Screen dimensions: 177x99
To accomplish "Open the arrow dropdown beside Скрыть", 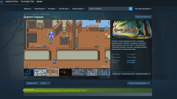I will (x=49, y=83).
